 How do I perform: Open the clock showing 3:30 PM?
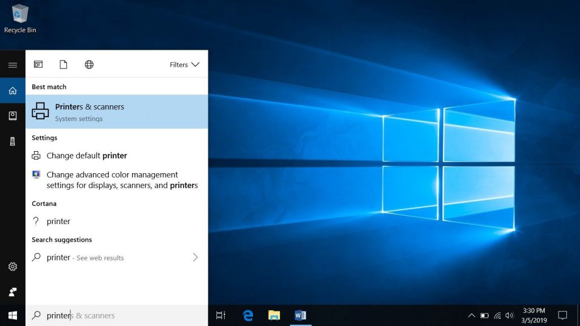(x=534, y=315)
